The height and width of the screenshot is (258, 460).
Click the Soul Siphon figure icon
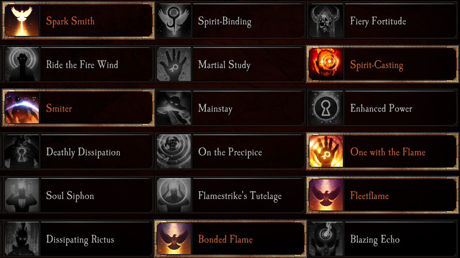click(21, 195)
